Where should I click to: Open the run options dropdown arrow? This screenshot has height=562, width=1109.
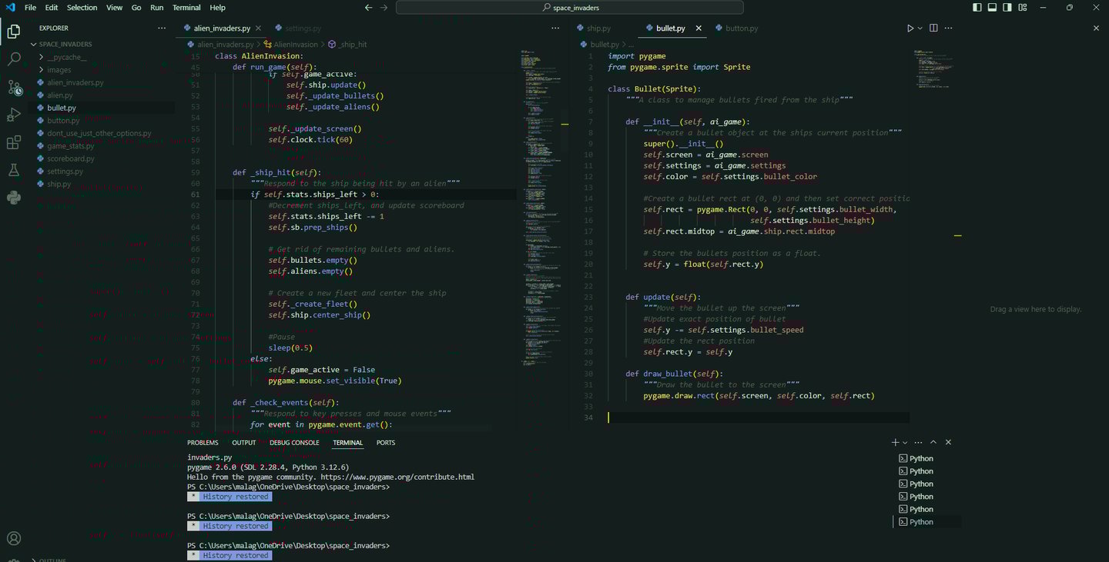tap(920, 28)
